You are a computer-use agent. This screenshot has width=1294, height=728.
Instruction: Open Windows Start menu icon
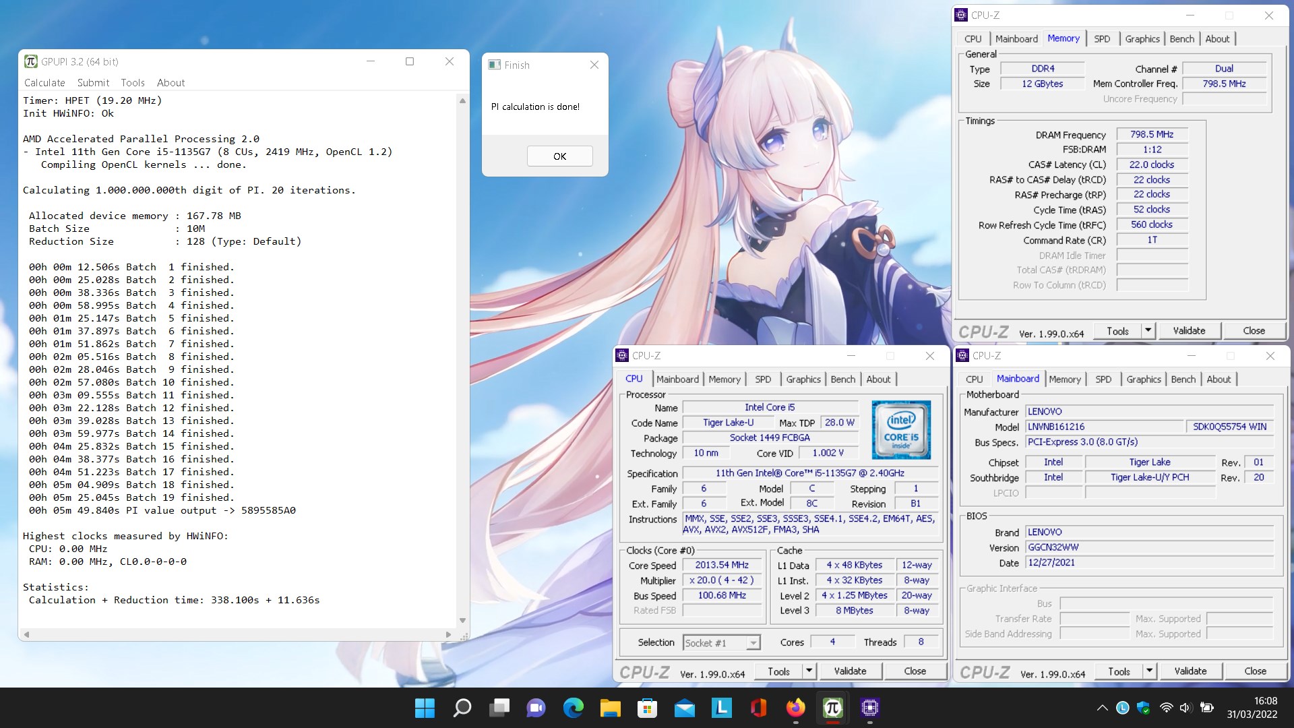pyautogui.click(x=425, y=708)
